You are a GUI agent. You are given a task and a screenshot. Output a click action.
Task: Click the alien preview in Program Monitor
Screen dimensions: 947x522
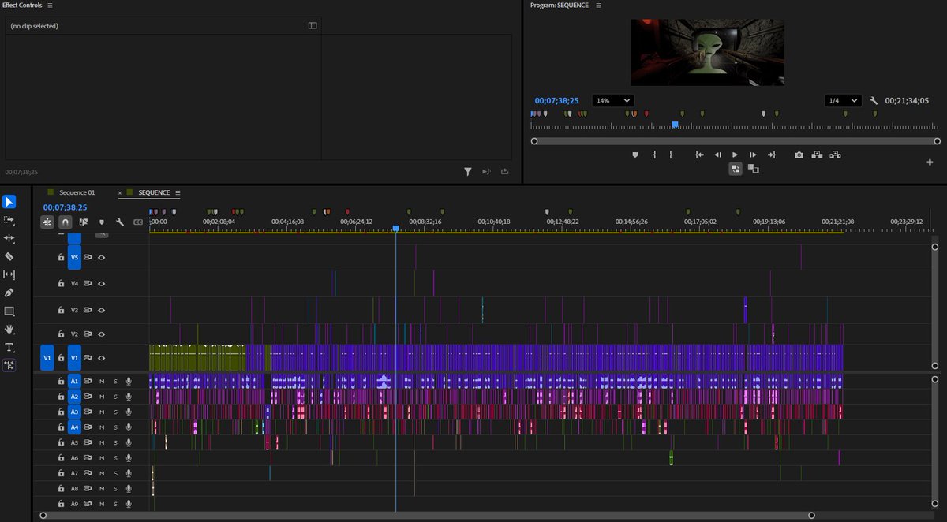pyautogui.click(x=707, y=52)
